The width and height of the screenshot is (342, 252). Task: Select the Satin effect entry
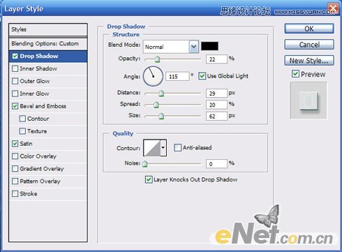[x=26, y=144]
